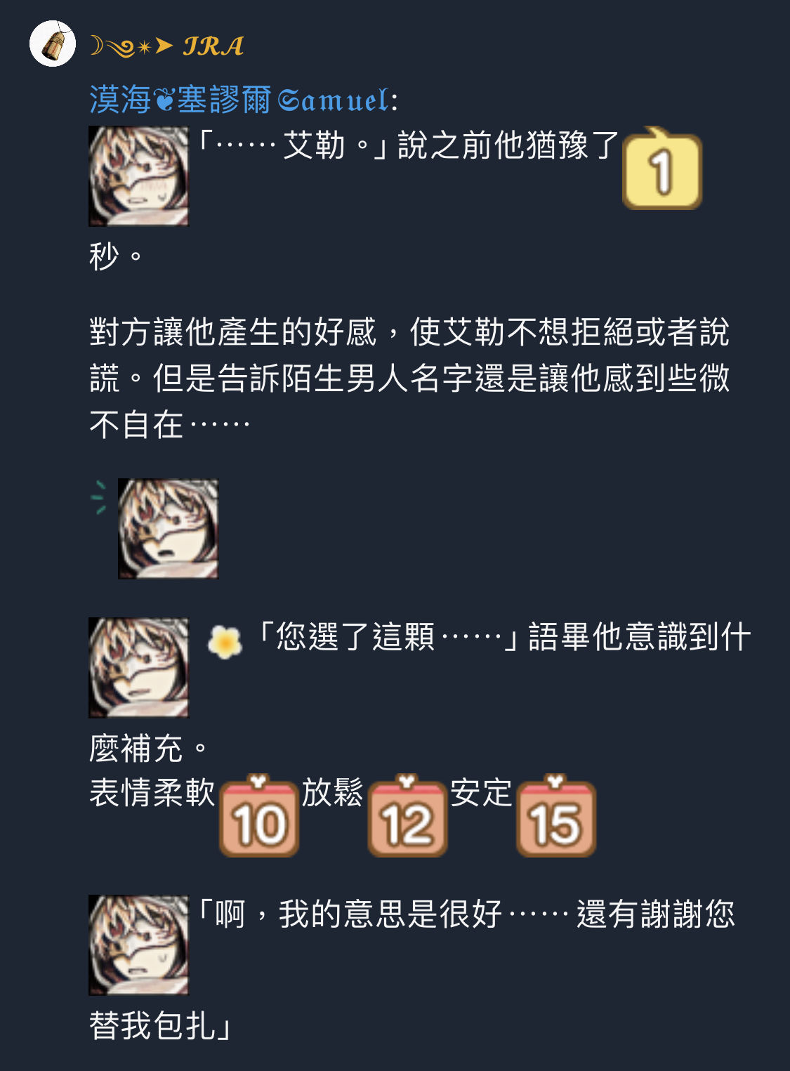Click the character emoji beside the flower
Viewport: 790px width, 1071px height.
[138, 668]
